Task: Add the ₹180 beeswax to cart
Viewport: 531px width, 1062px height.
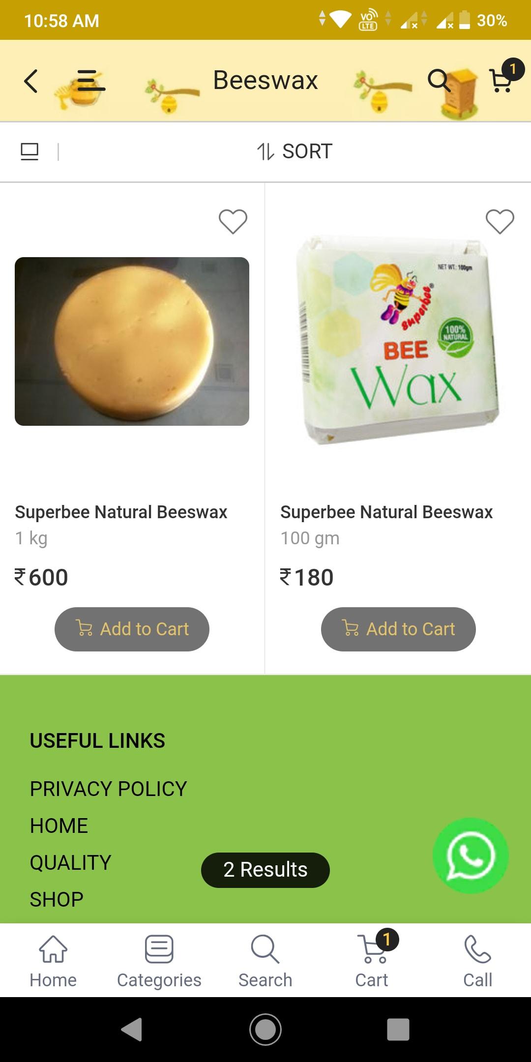Action: click(398, 629)
